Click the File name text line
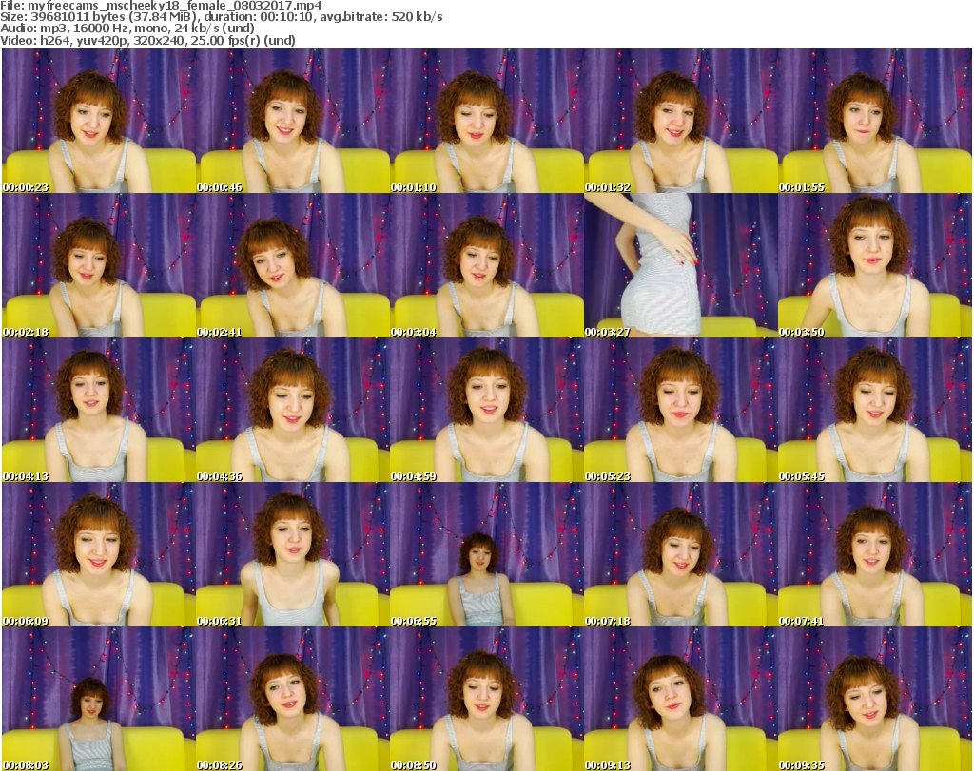Viewport: 974px width, 771px height. (161, 6)
